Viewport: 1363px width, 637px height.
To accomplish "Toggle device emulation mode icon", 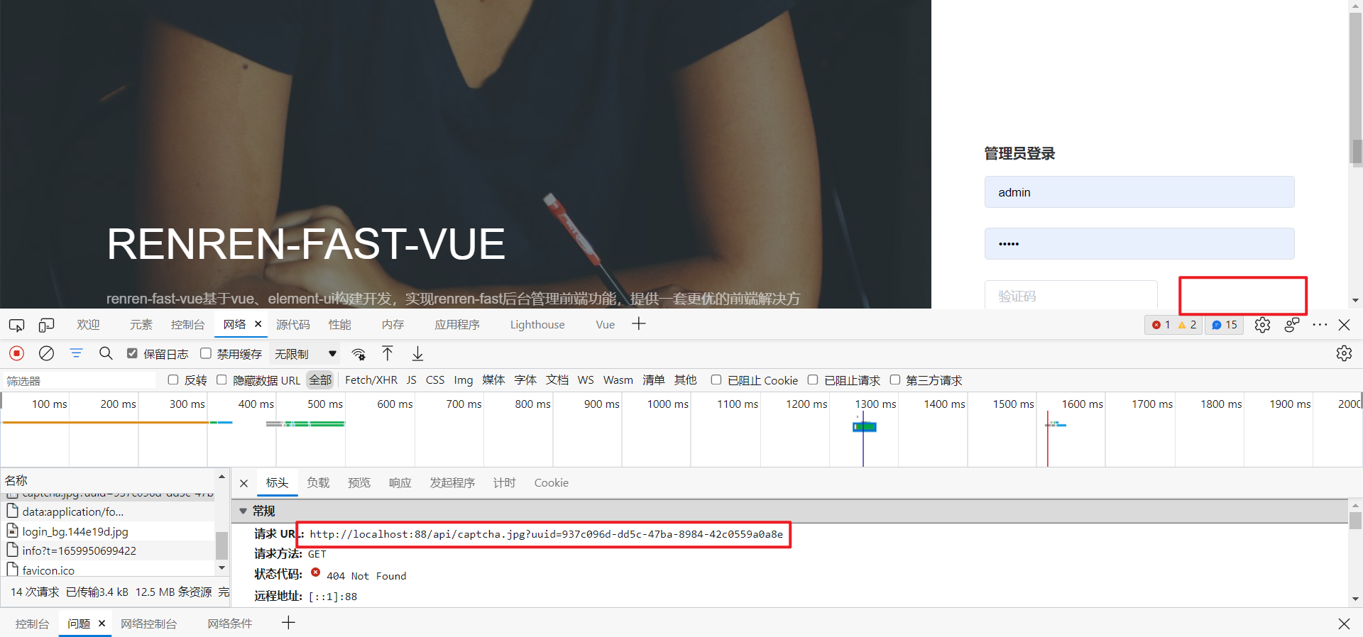I will coord(46,325).
